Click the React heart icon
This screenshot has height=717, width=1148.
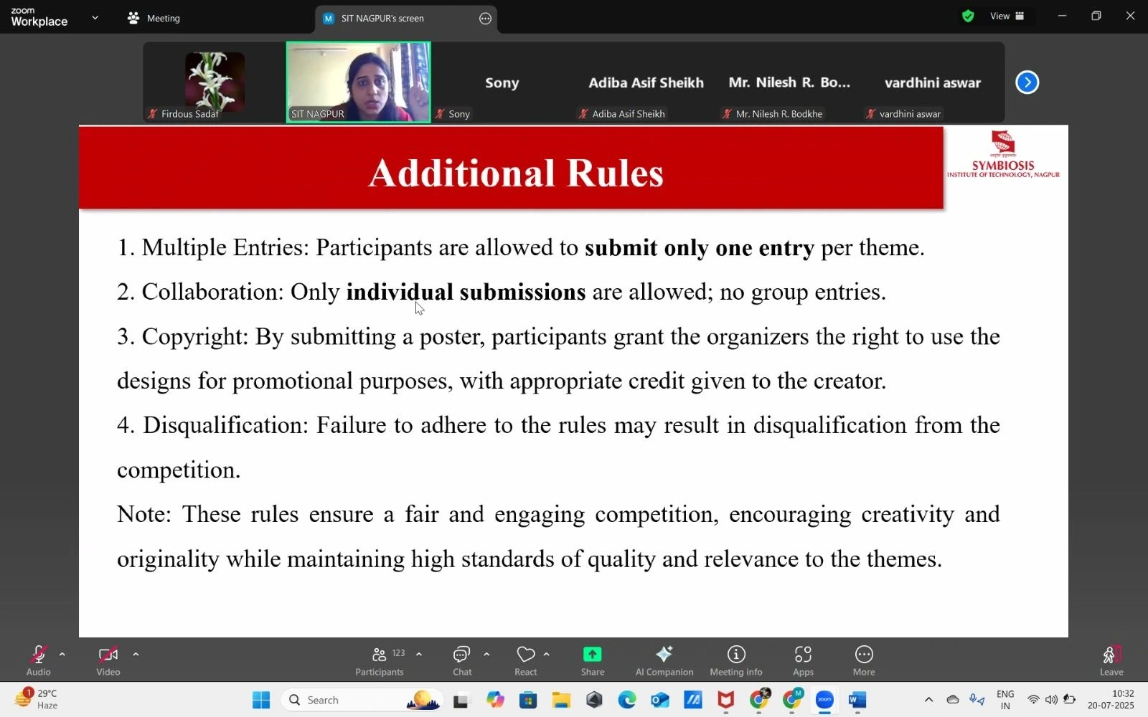click(x=525, y=660)
